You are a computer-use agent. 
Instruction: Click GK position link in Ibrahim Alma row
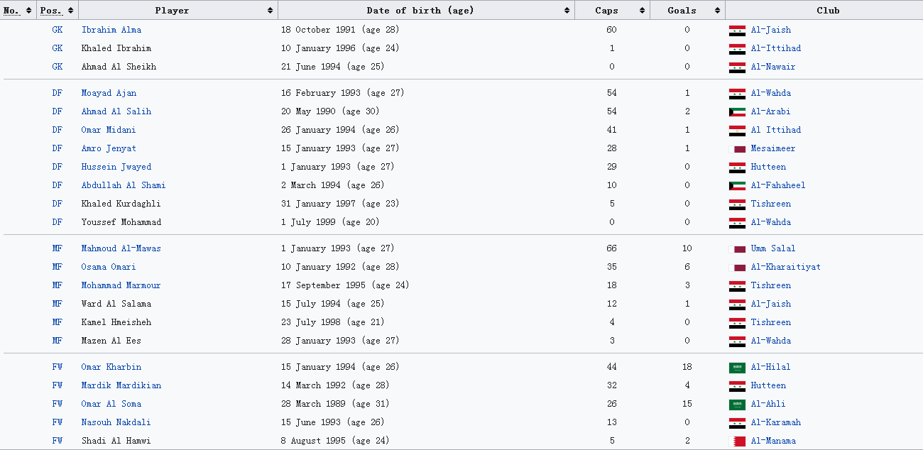tap(58, 30)
